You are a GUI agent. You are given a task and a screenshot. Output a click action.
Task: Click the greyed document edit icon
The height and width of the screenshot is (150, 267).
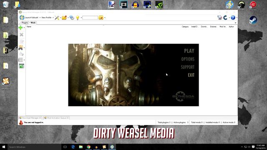click(21, 41)
